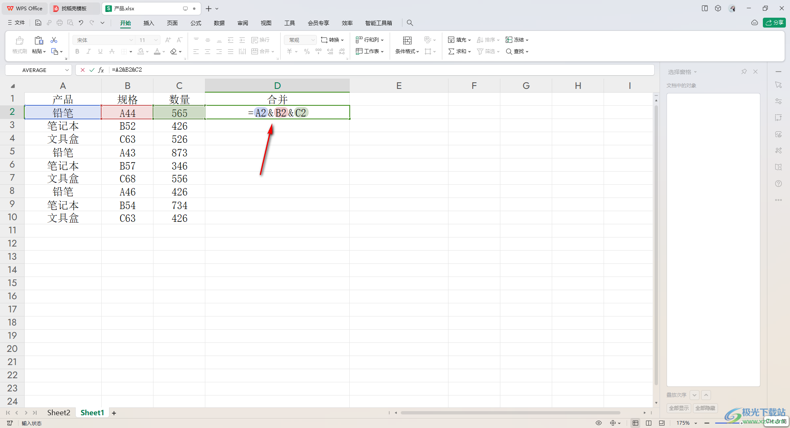Image resolution: width=790 pixels, height=428 pixels.
Task: Switch to the Sheet2 tab
Action: tap(58, 413)
